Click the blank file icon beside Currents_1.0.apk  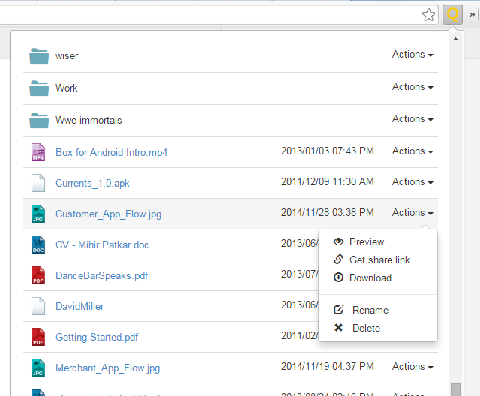(x=38, y=183)
